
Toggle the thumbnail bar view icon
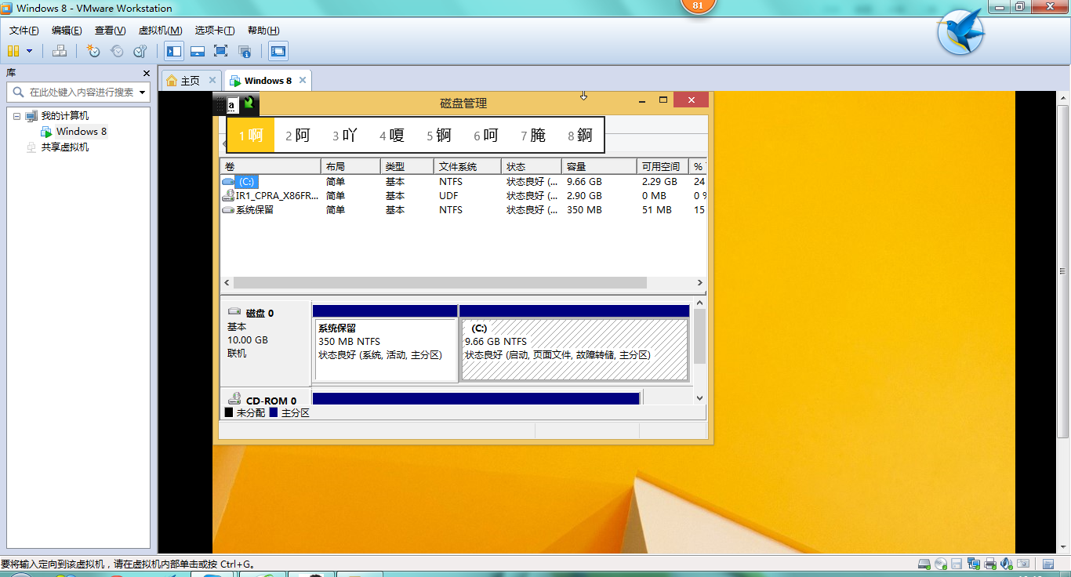(x=198, y=51)
